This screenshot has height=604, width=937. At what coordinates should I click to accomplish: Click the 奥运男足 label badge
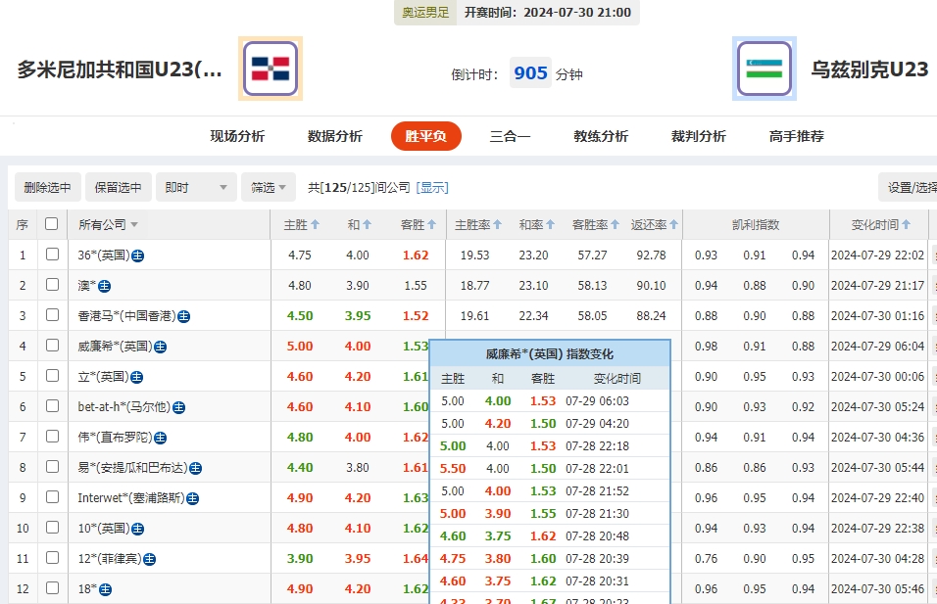[x=424, y=15]
